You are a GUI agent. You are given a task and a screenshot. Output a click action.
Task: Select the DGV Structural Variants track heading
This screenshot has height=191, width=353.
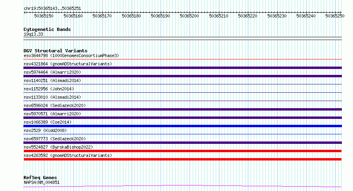point(56,51)
